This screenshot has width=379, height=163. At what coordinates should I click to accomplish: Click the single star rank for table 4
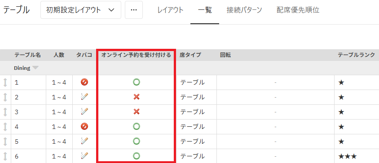tap(341, 127)
